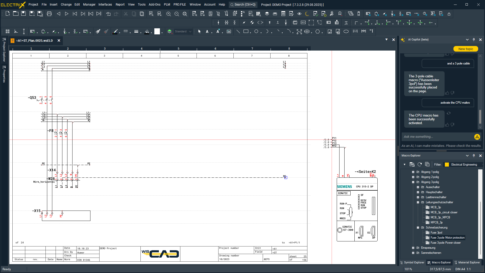Pin the AI Copilot panel
The image size is (485, 273).
tap(474, 39)
